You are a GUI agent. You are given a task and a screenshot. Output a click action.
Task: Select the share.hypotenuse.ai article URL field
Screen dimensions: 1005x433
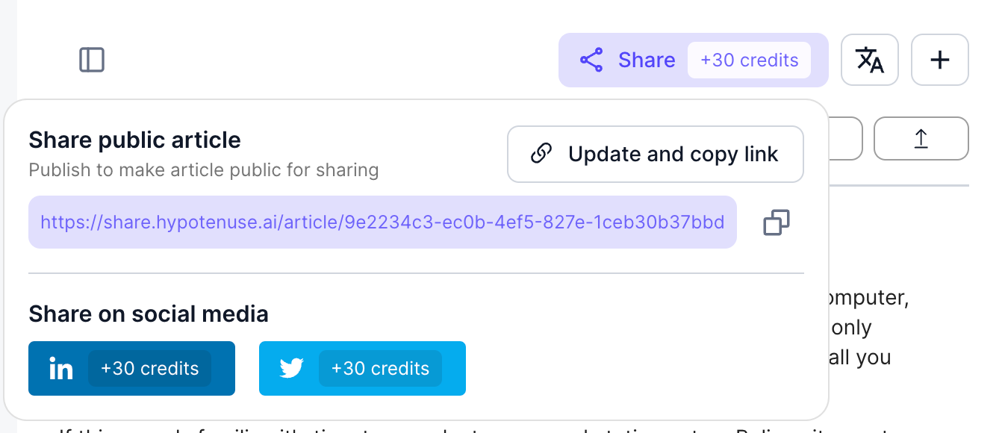click(382, 222)
